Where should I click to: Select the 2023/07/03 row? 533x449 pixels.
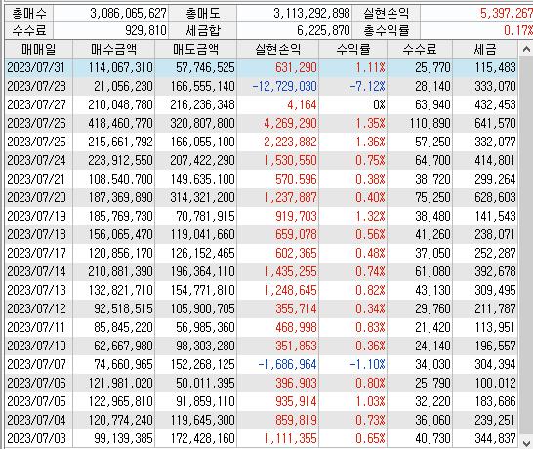262,438
